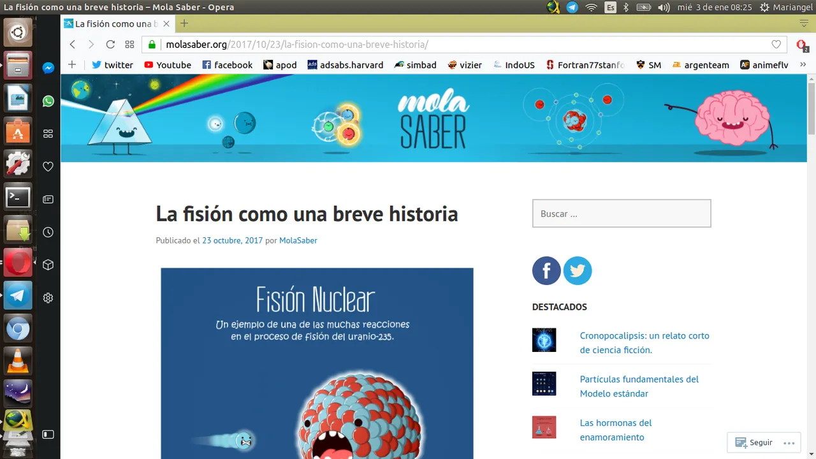The height and width of the screenshot is (459, 816).
Task: Toggle the sidebar panel button at bottom
Action: pyautogui.click(x=48, y=434)
